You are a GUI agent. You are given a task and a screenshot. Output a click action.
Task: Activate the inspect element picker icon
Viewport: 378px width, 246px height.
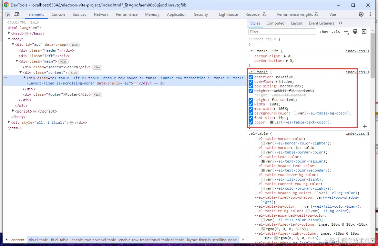[8, 14]
